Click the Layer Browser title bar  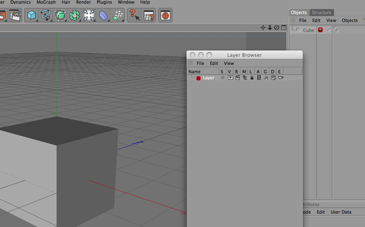[x=245, y=55]
